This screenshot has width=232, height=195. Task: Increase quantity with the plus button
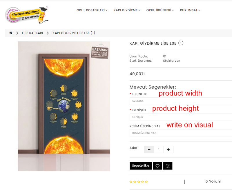[168, 149]
